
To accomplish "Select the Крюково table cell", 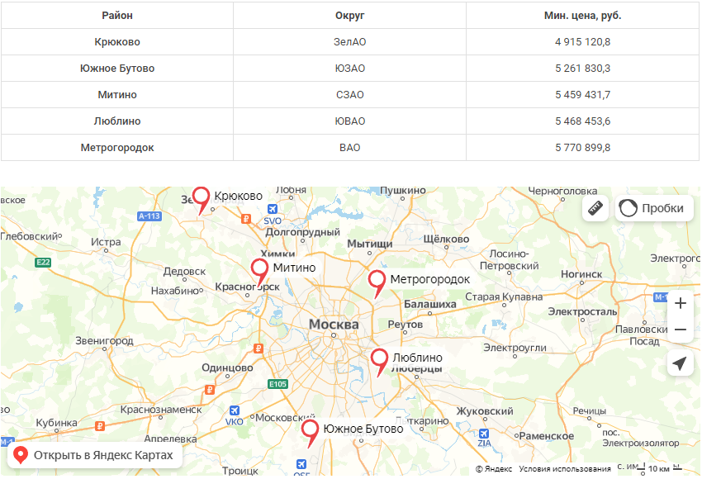I will pos(117,42).
